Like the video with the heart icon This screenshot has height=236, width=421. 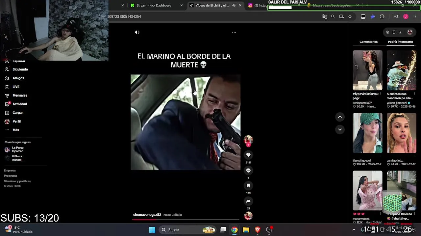point(248,155)
